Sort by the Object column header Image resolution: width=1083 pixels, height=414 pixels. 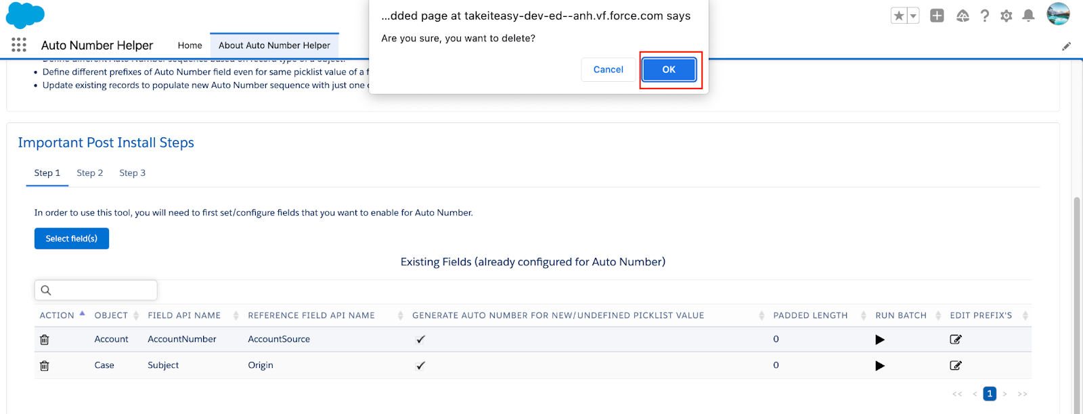tap(116, 315)
